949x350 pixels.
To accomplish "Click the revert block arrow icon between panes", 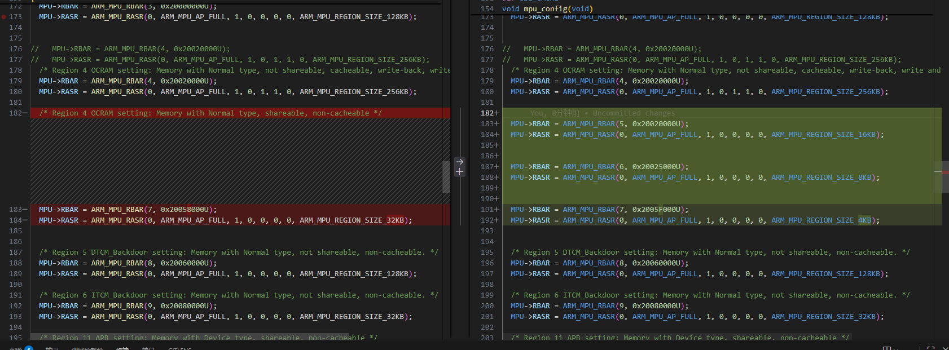I will point(460,162).
